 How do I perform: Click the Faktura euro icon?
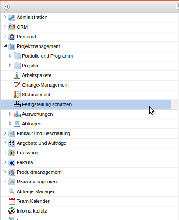click(x=12, y=162)
